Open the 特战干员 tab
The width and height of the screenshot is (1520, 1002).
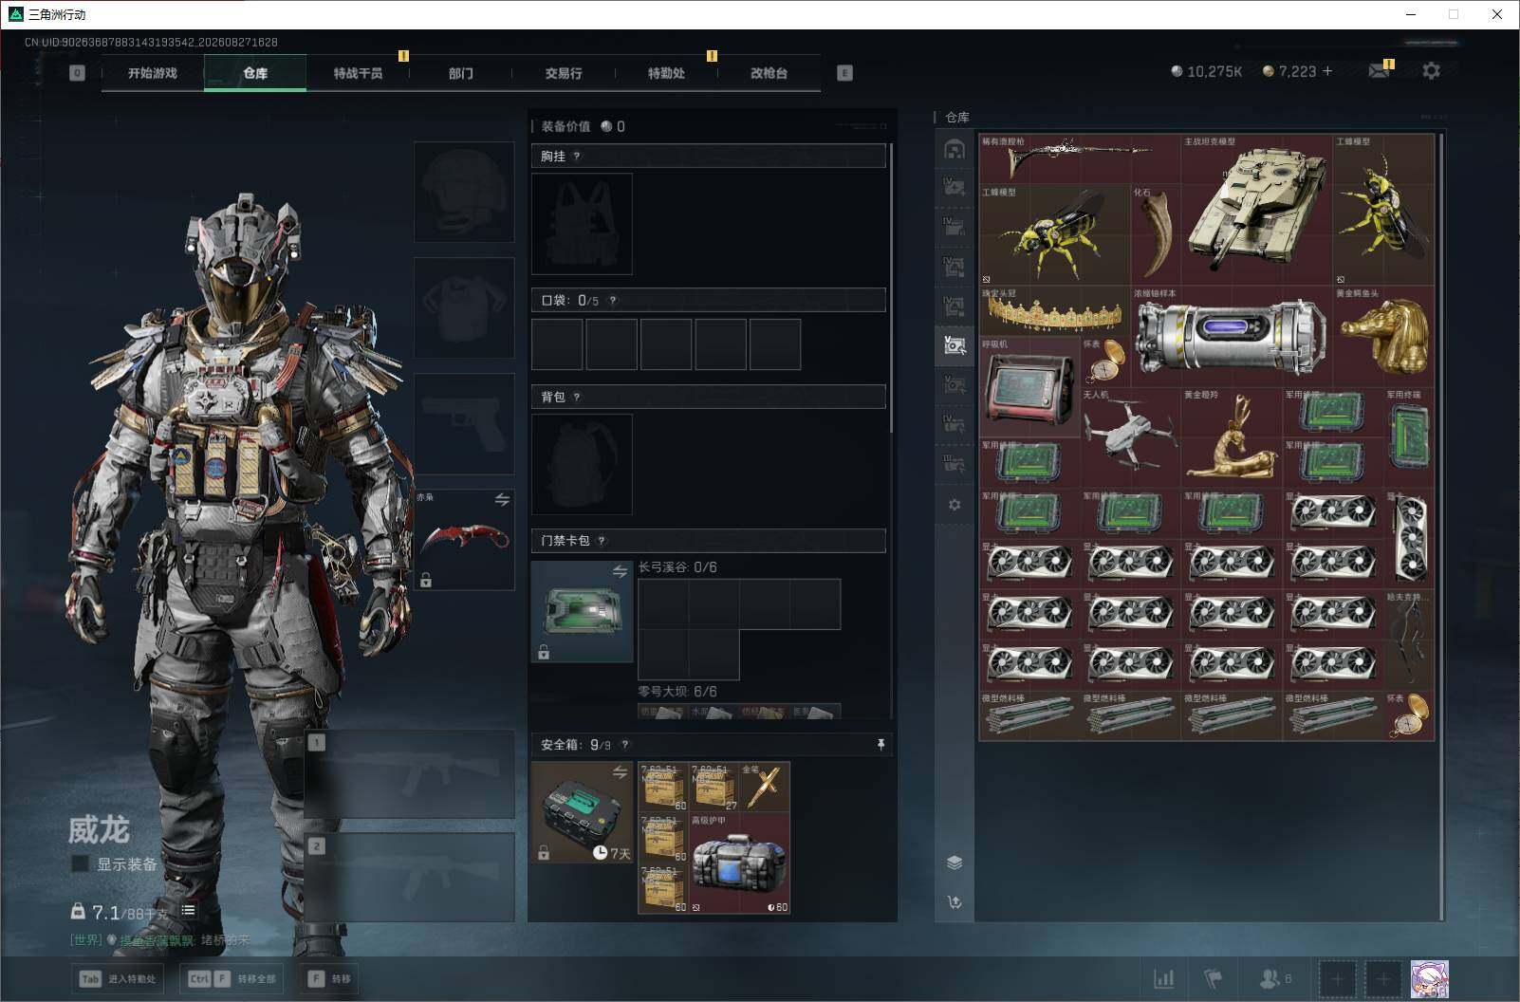coord(358,73)
